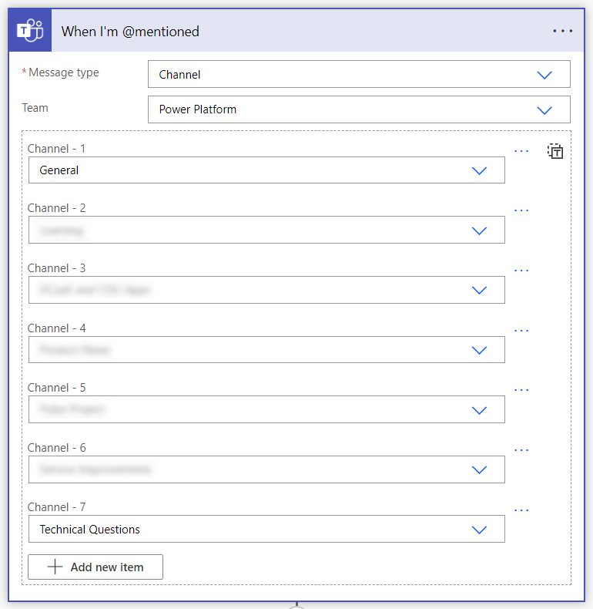The image size is (593, 609).
Task: Click the Channel - 7 label
Action: (56, 506)
